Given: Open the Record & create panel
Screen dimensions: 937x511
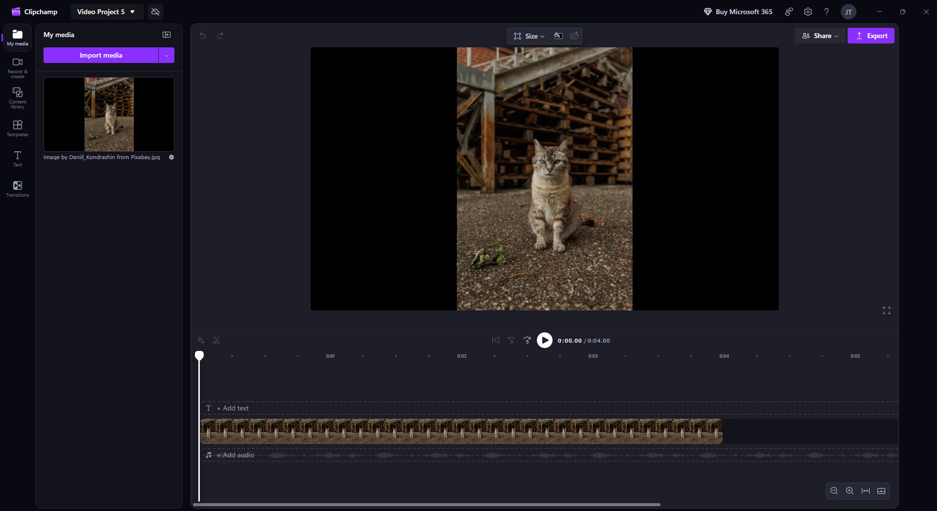Looking at the screenshot, I should click(18, 68).
